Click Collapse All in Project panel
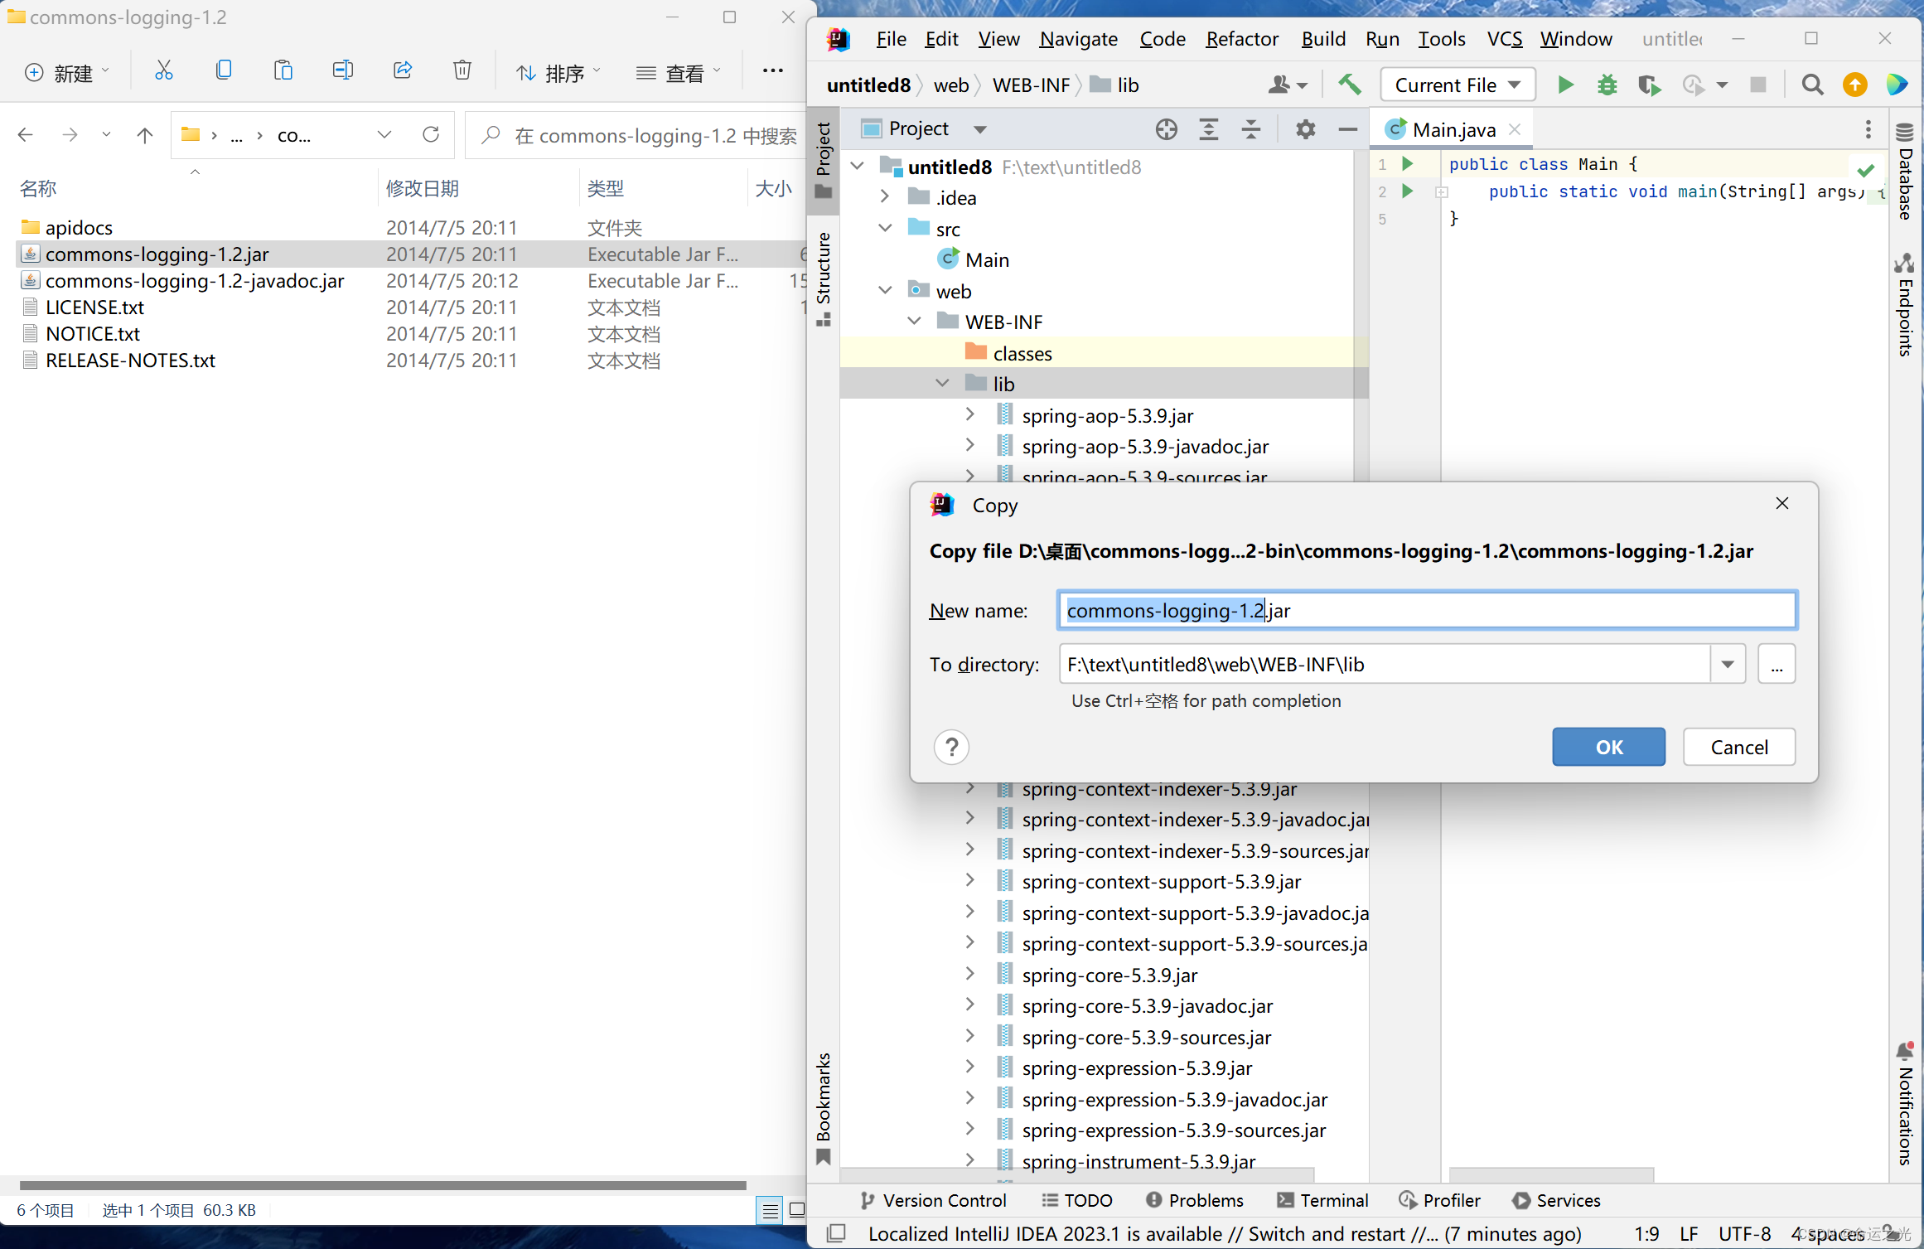Image resolution: width=1924 pixels, height=1249 pixels. click(x=1251, y=129)
